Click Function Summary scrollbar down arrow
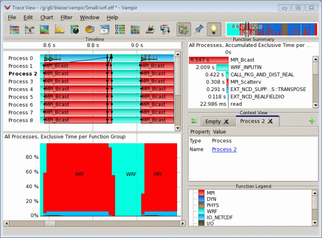Image resolution: width=322 pixels, height=238 pixels. 315,105
